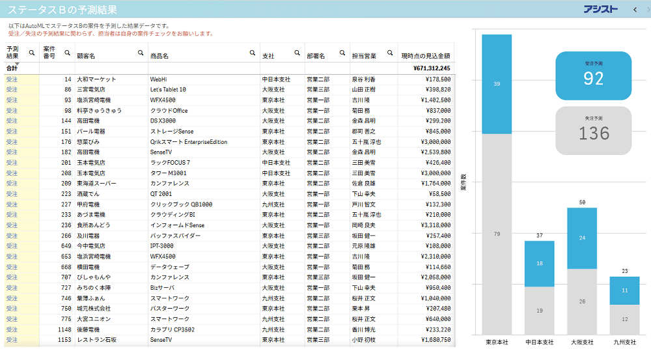Go to previous sheet with left arrow
651x349 pixels.
(635, 9)
